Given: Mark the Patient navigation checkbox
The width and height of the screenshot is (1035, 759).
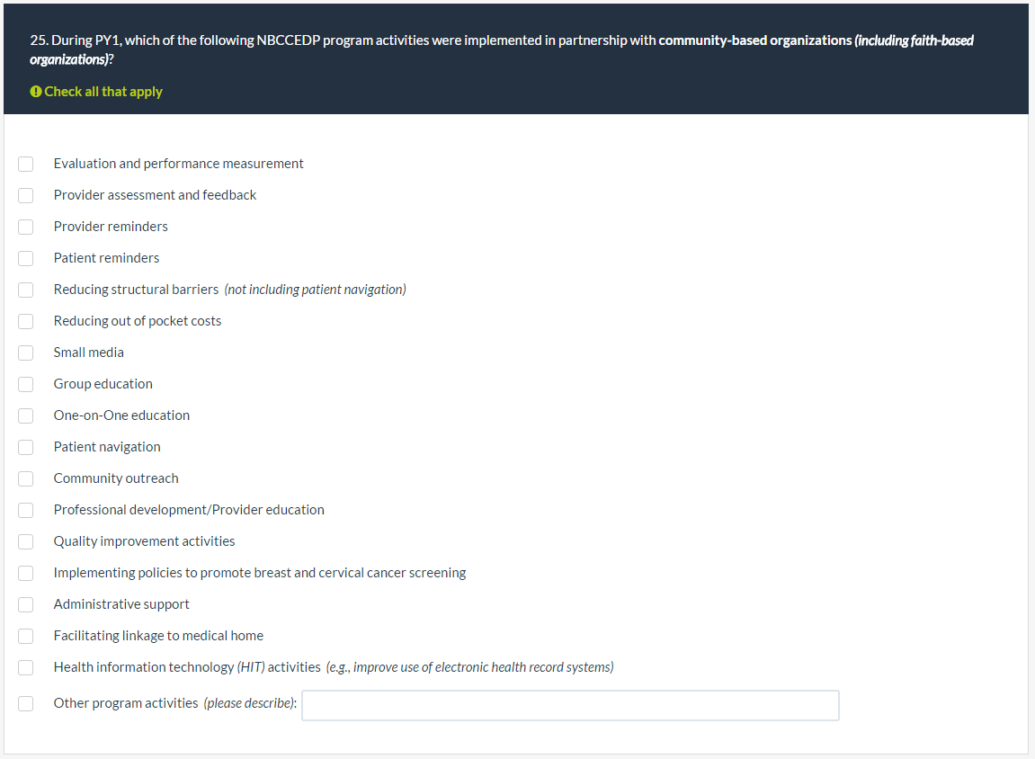Looking at the screenshot, I should click(x=26, y=447).
